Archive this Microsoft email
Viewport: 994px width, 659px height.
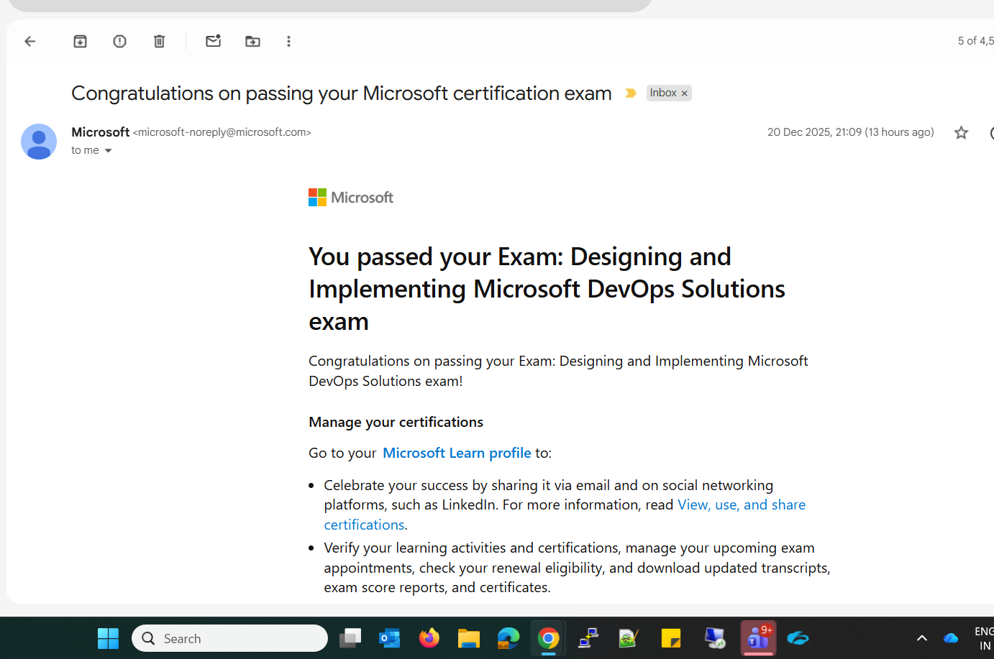(80, 42)
